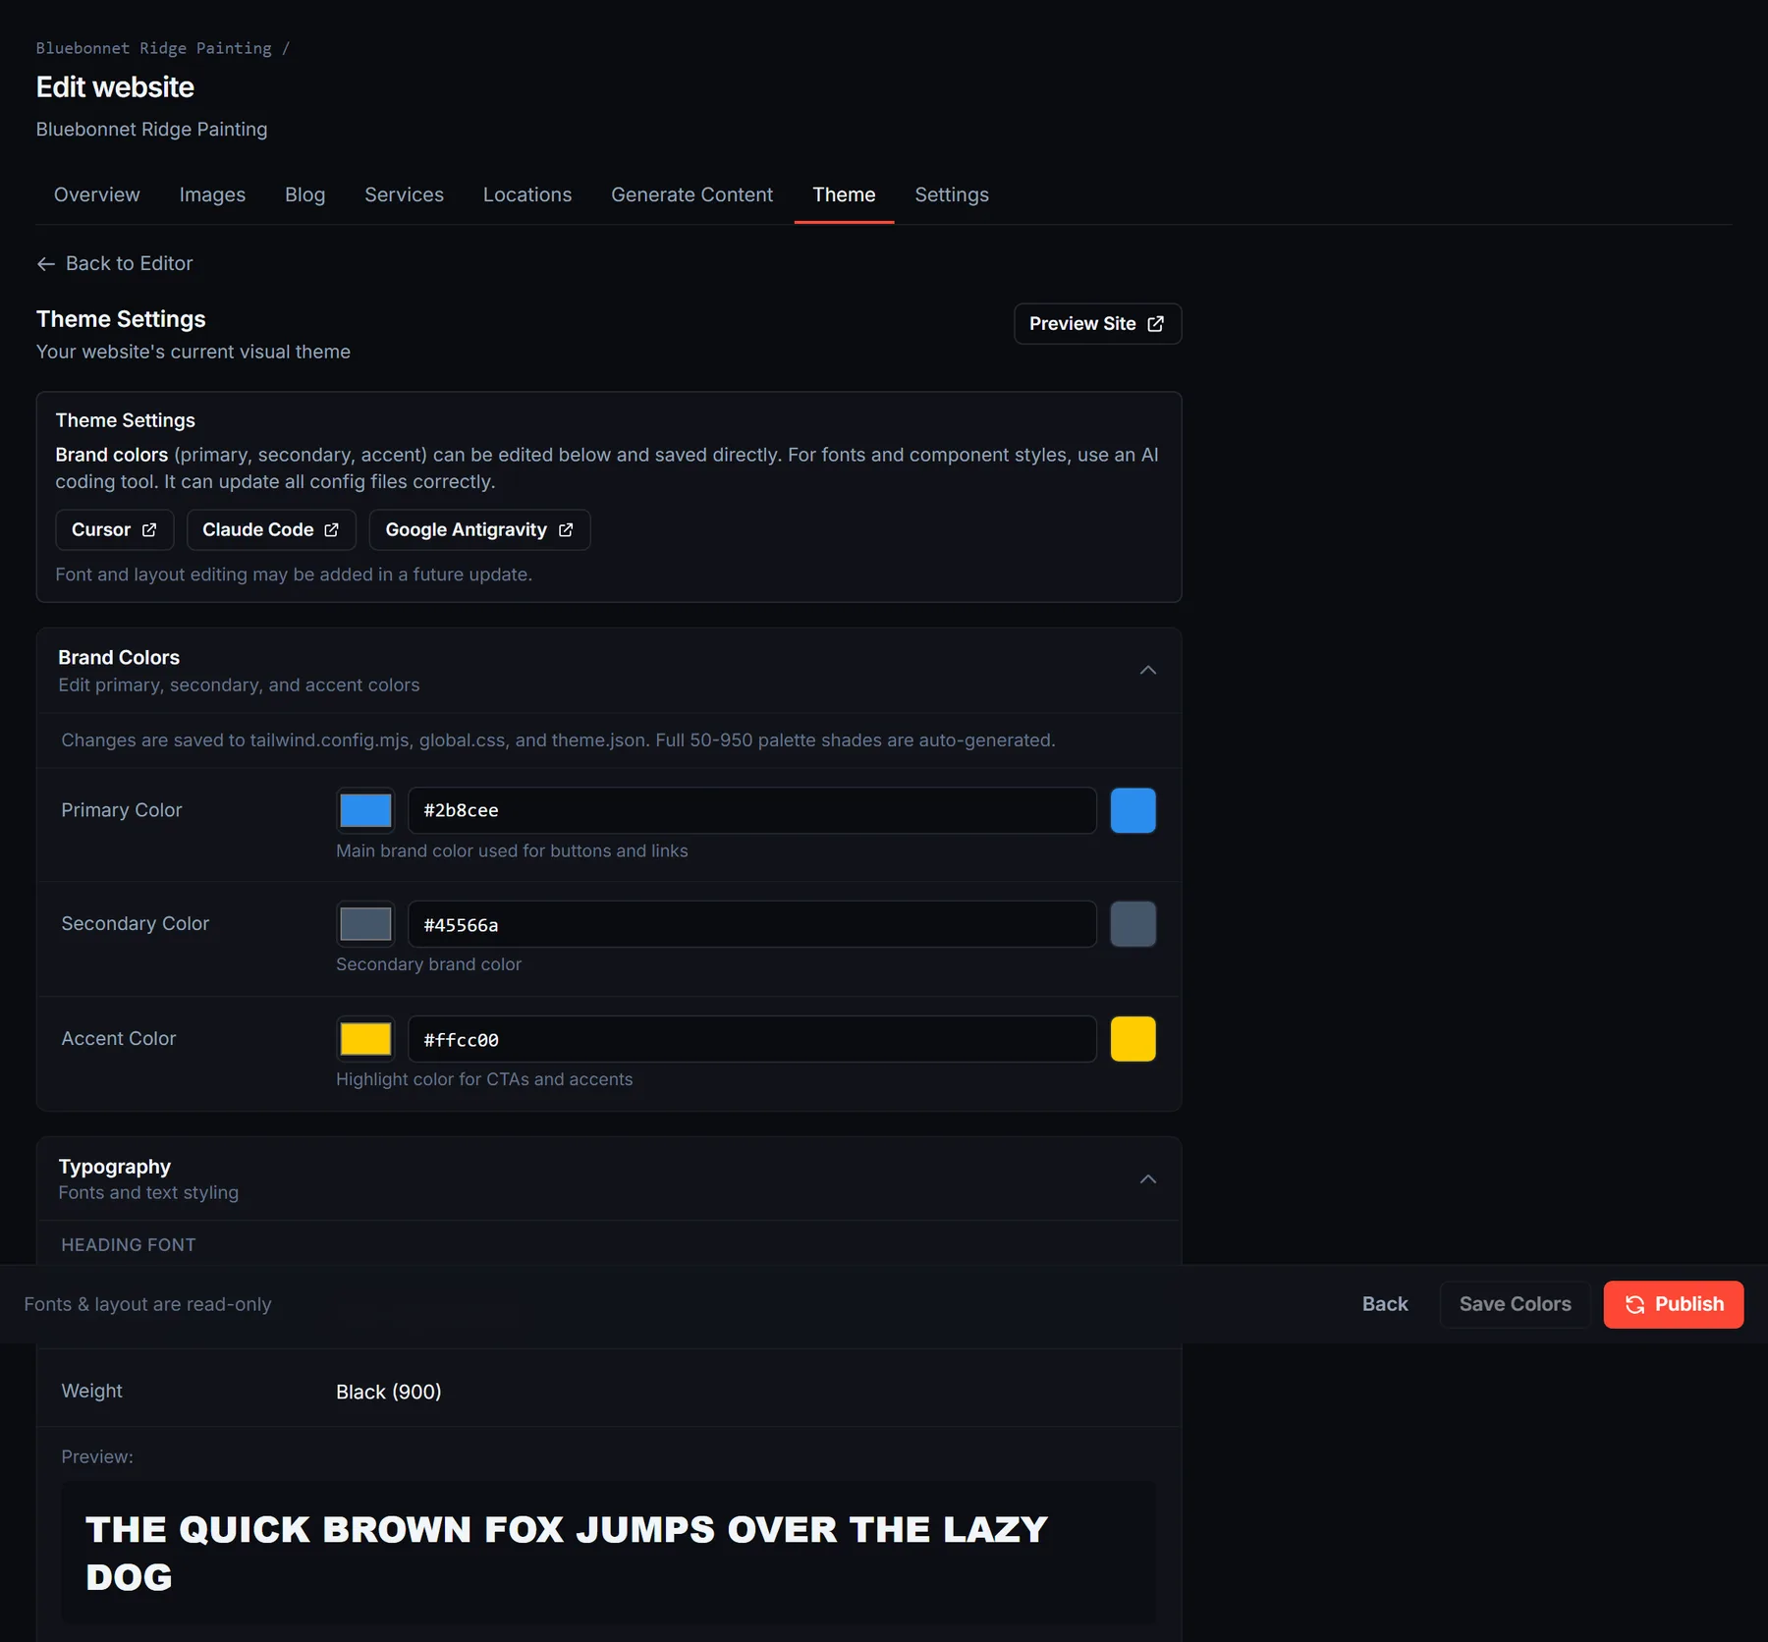Click the 'Edit website' page heading
Screen dimensions: 1768x1642
point(115,87)
